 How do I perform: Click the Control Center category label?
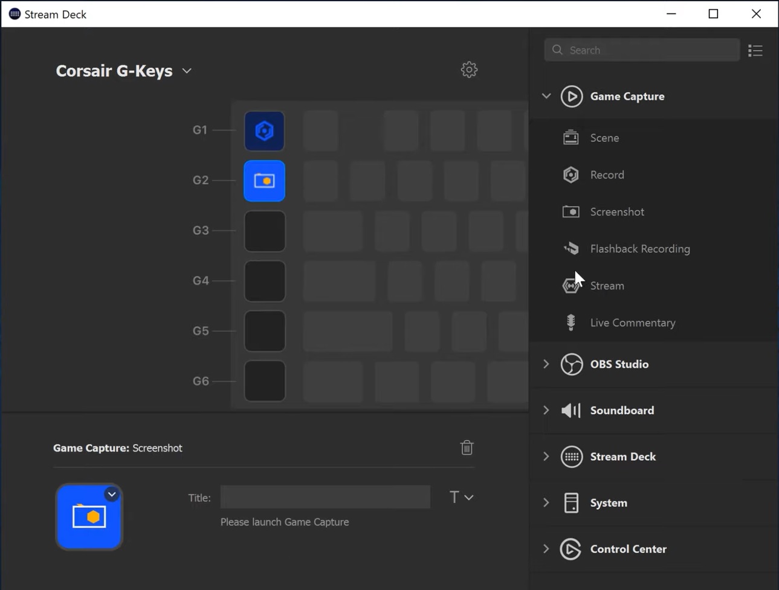pos(628,548)
